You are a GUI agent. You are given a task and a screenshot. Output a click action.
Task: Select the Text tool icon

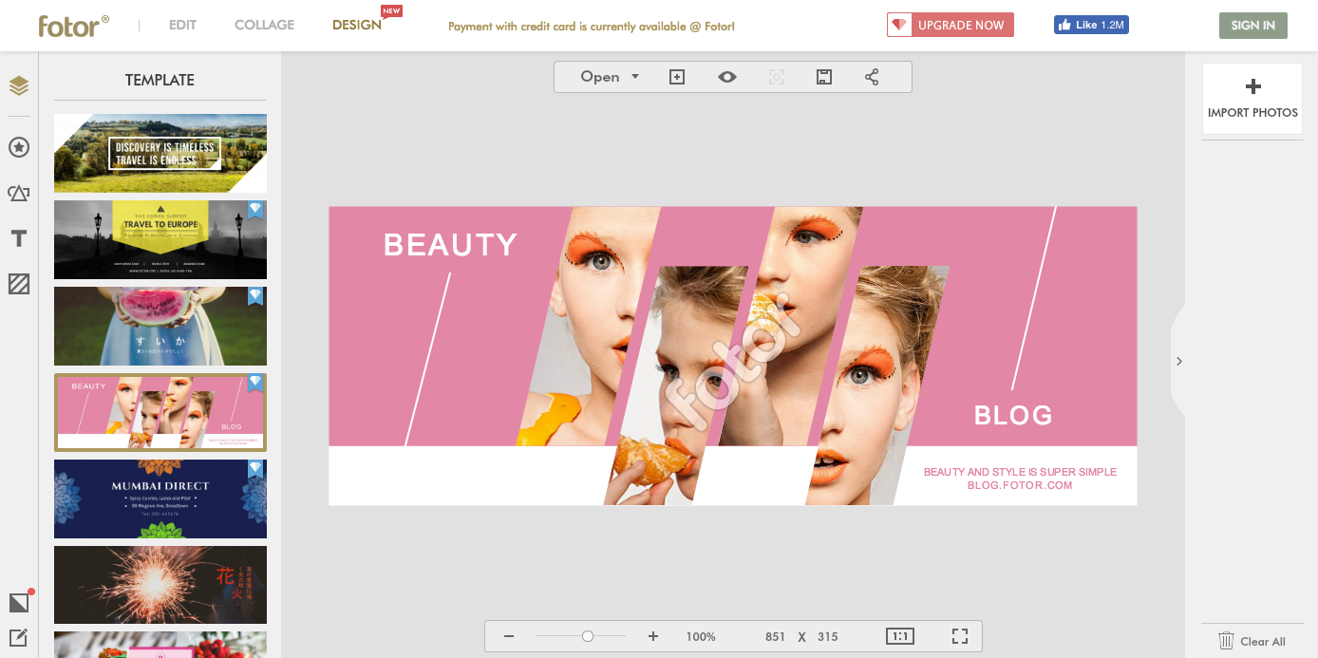(x=19, y=238)
